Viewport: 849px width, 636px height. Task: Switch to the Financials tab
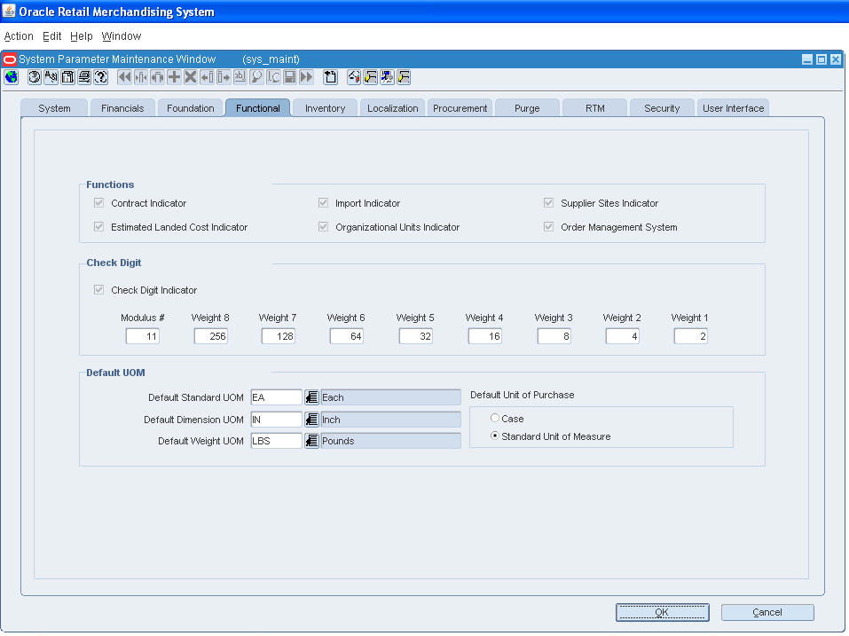tap(122, 108)
